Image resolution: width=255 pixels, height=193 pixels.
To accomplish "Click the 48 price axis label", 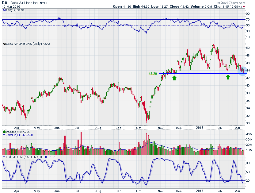I will (248, 55).
